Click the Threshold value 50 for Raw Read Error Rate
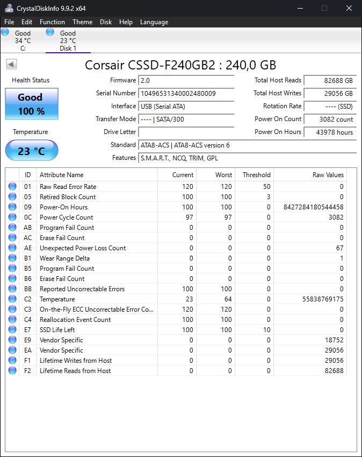Viewport: 362px width, 457px height. click(x=267, y=187)
